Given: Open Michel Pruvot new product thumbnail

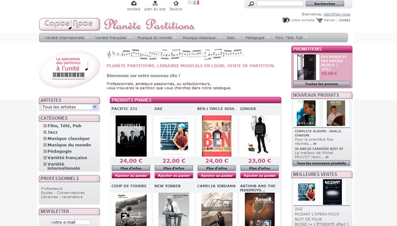Looking at the screenshot, I should [x=336, y=113].
